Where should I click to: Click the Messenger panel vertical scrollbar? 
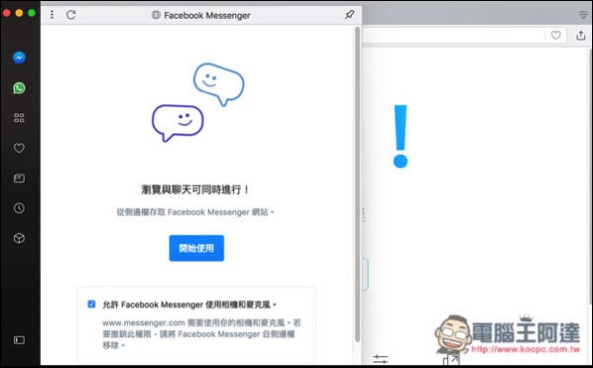pyautogui.click(x=357, y=184)
